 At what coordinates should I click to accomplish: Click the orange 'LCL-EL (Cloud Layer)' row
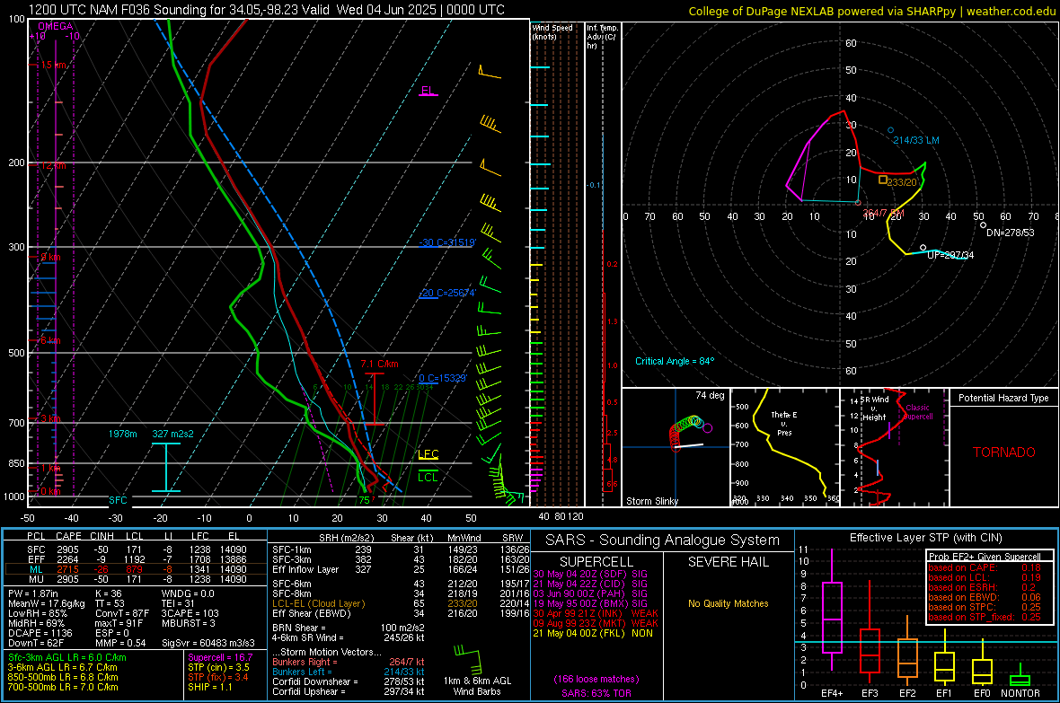click(401, 603)
